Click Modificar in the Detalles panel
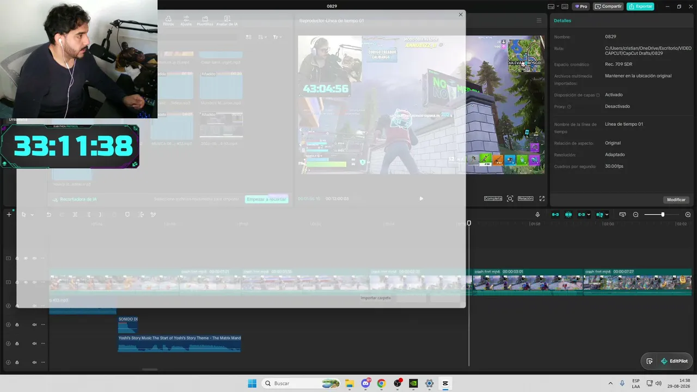Viewport: 697px width, 392px height. [x=676, y=200]
